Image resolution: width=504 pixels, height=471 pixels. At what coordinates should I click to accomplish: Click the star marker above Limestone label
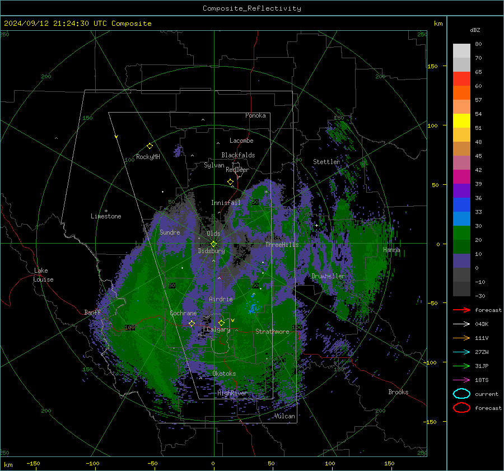point(106,211)
